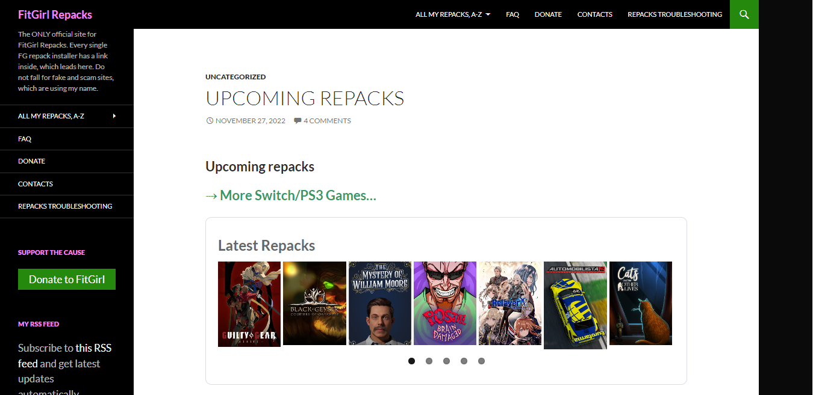This screenshot has width=813, height=395.
Task: Click the November 27, 2022 date link
Action: pyautogui.click(x=251, y=121)
